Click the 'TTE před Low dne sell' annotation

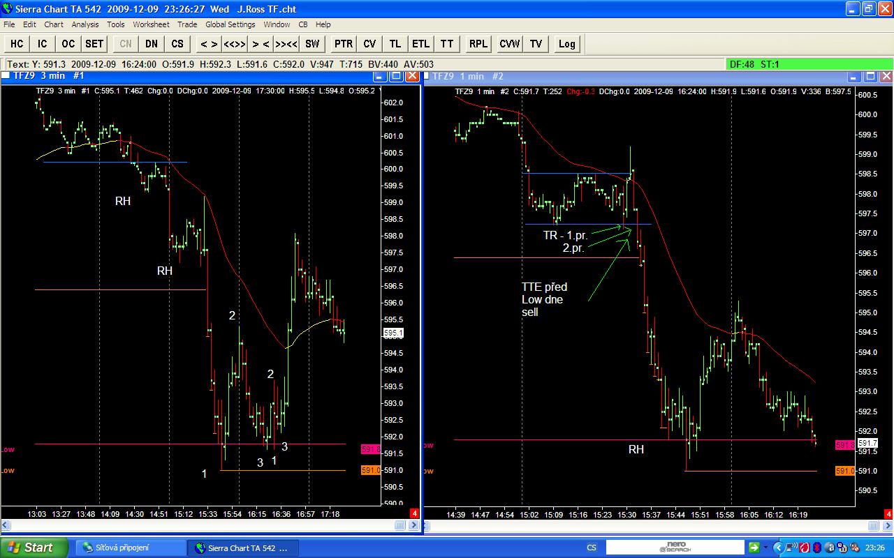[x=544, y=300]
